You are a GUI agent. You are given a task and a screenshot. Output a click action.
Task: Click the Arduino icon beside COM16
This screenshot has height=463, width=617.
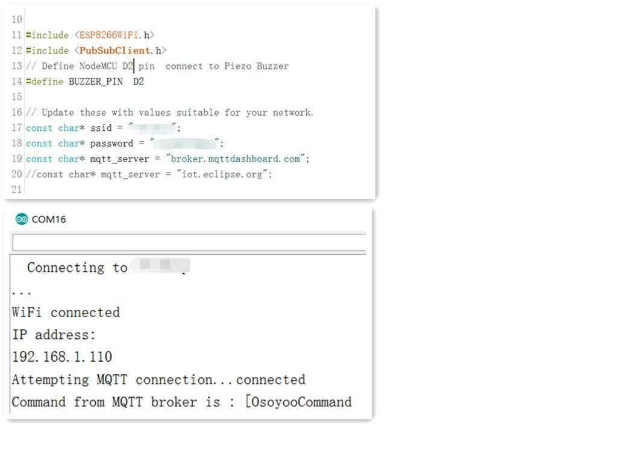pyautogui.click(x=22, y=219)
